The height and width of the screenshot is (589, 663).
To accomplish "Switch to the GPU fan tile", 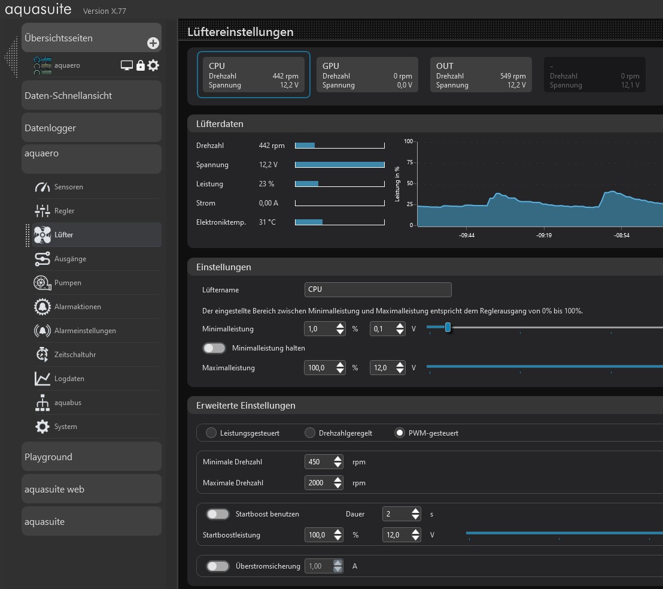I will (x=367, y=75).
